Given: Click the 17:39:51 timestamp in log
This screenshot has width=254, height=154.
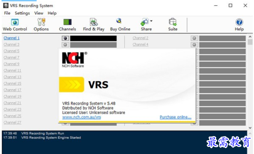Looking at the screenshot, I should tap(10, 138).
